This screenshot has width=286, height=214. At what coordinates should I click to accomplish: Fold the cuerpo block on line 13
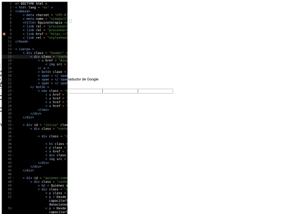click(13, 49)
